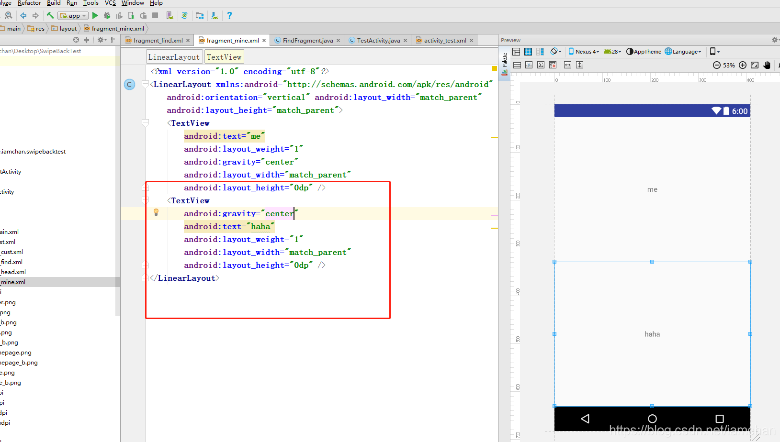Viewport: 780px width, 442px height.
Task: Click the lightbulb quick-fix icon
Action: [x=156, y=212]
